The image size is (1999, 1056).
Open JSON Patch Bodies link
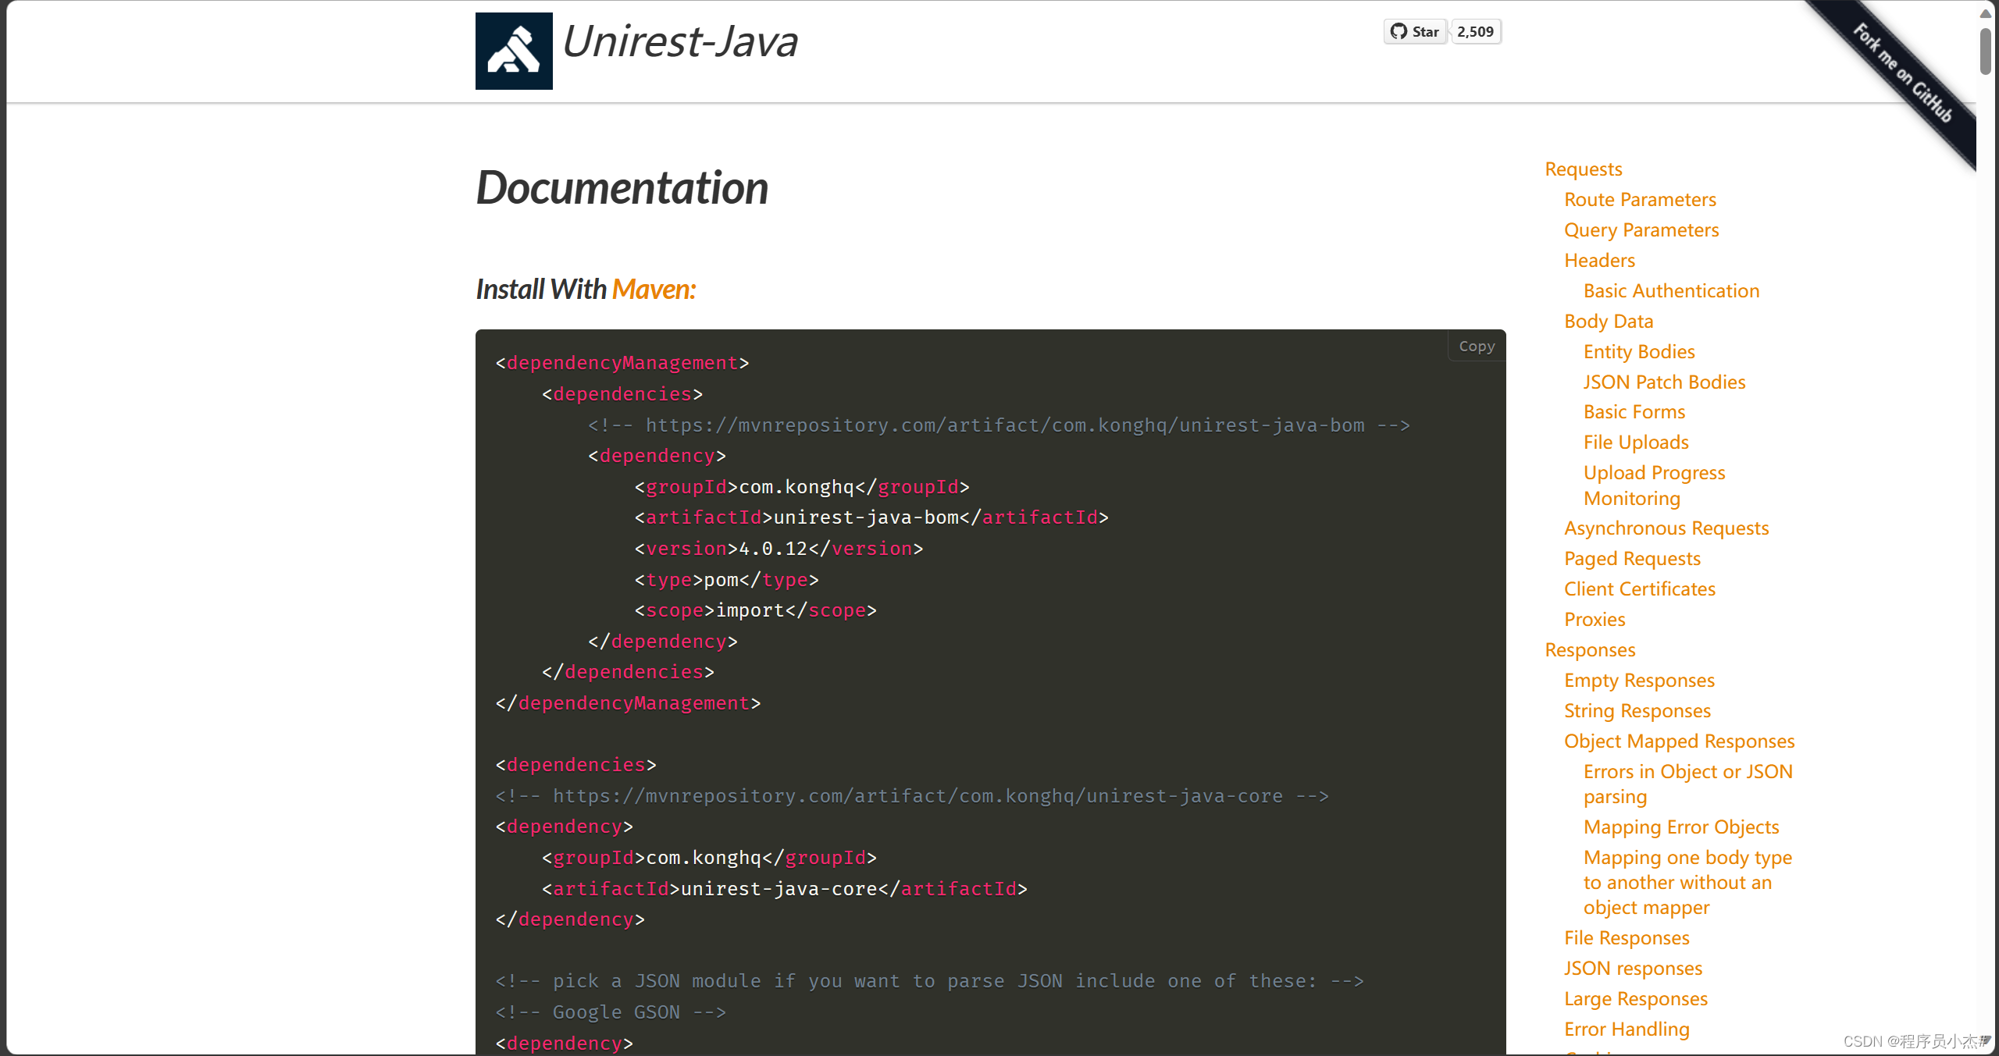[1663, 382]
